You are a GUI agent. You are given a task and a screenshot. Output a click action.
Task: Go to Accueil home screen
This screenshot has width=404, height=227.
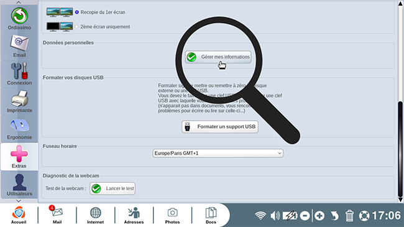[x=19, y=215]
